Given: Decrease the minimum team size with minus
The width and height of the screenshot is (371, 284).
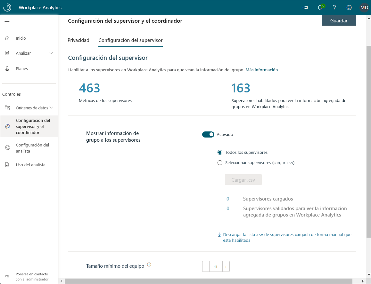Looking at the screenshot, I should (x=206, y=267).
